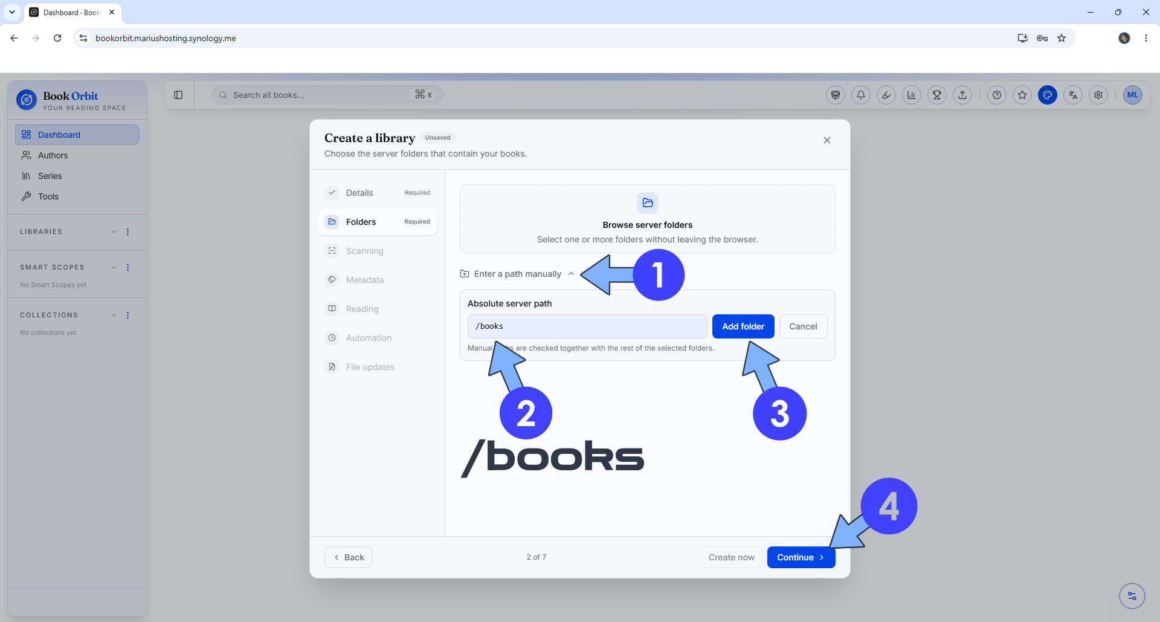Open the browser profile avatar
This screenshot has height=622, width=1160.
1124,38
